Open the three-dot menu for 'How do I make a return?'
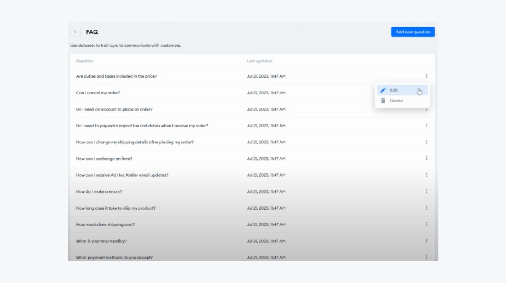Image resolution: width=506 pixels, height=283 pixels. pos(426,191)
